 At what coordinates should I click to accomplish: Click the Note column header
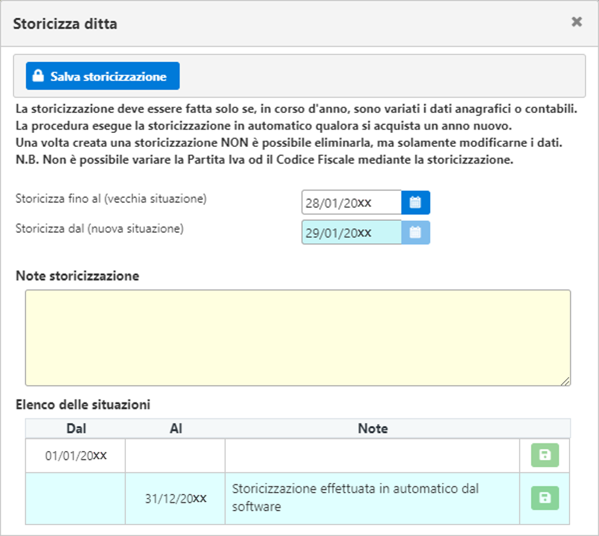point(373,429)
